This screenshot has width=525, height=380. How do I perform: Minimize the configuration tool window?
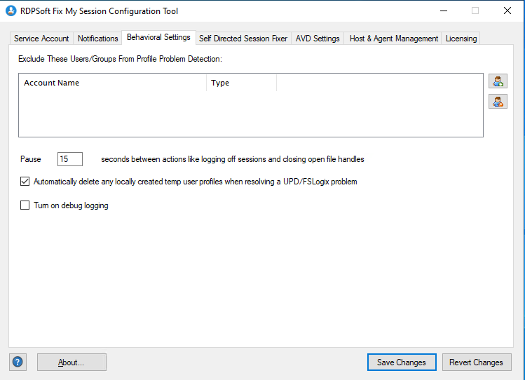click(443, 11)
